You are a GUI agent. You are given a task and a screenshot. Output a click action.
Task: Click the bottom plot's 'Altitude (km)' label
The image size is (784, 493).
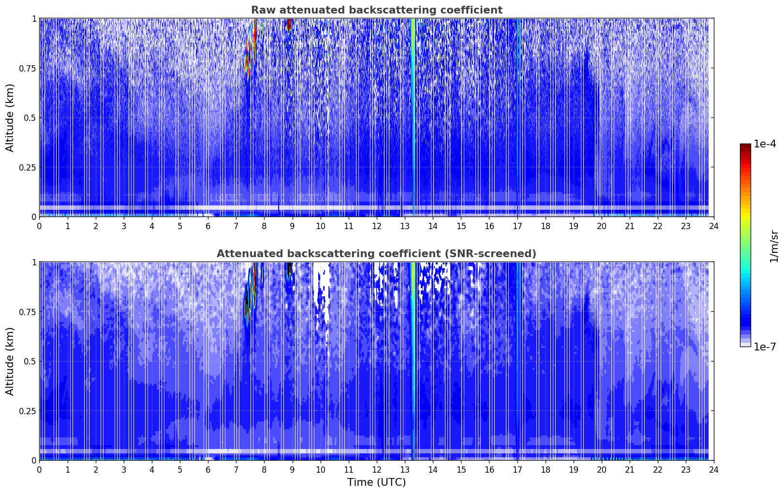10,361
